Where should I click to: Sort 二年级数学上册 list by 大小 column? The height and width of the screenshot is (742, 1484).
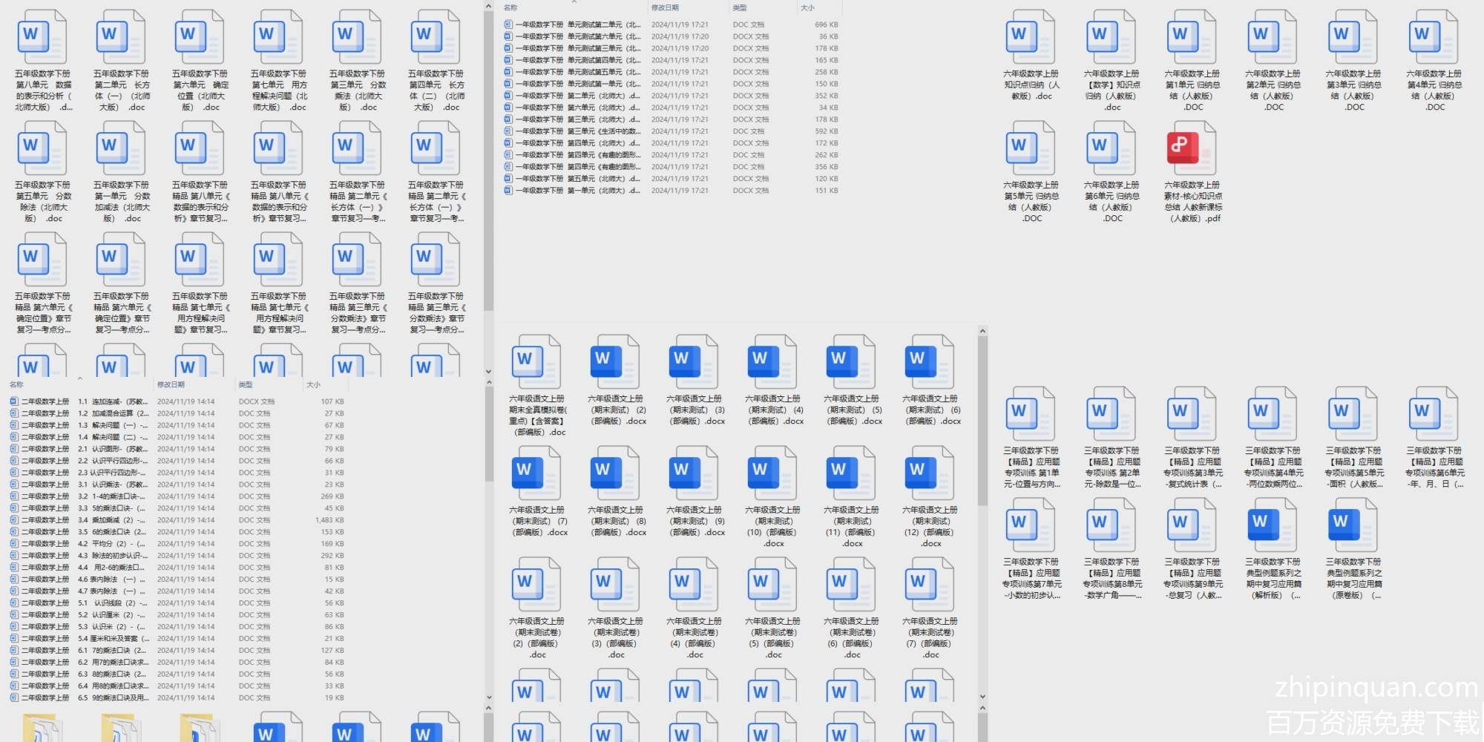(314, 384)
